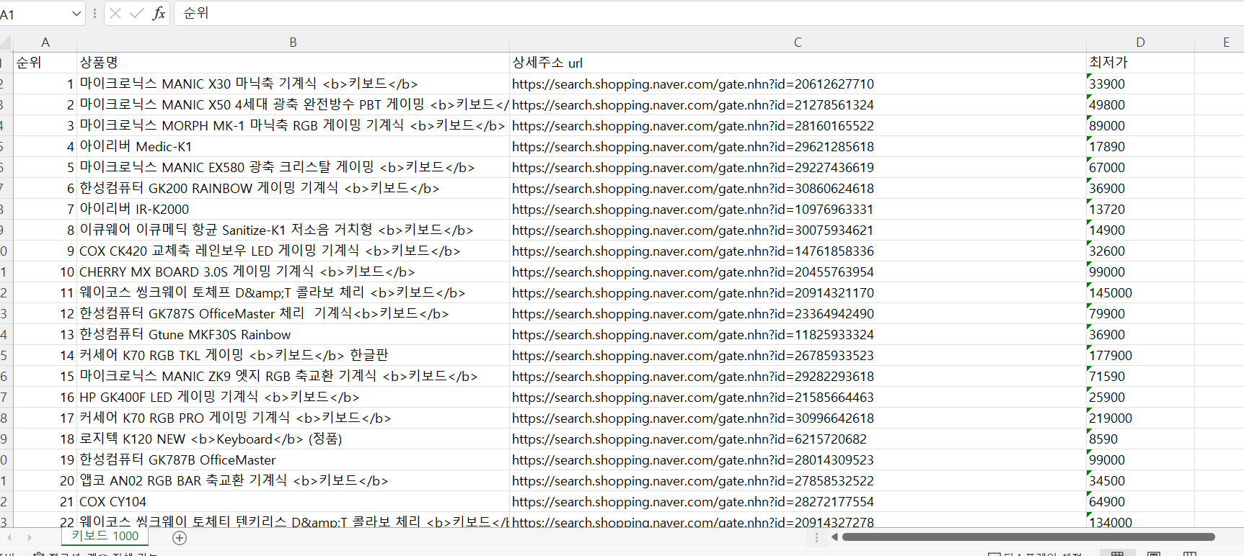
Task: Select the price cell 17890
Action: 1140,146
